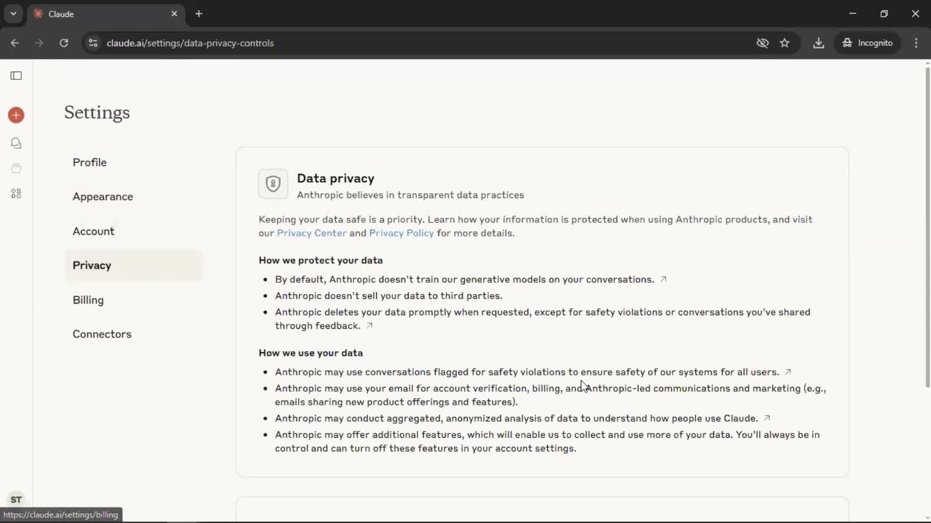Minimize the browser window

pyautogui.click(x=853, y=14)
